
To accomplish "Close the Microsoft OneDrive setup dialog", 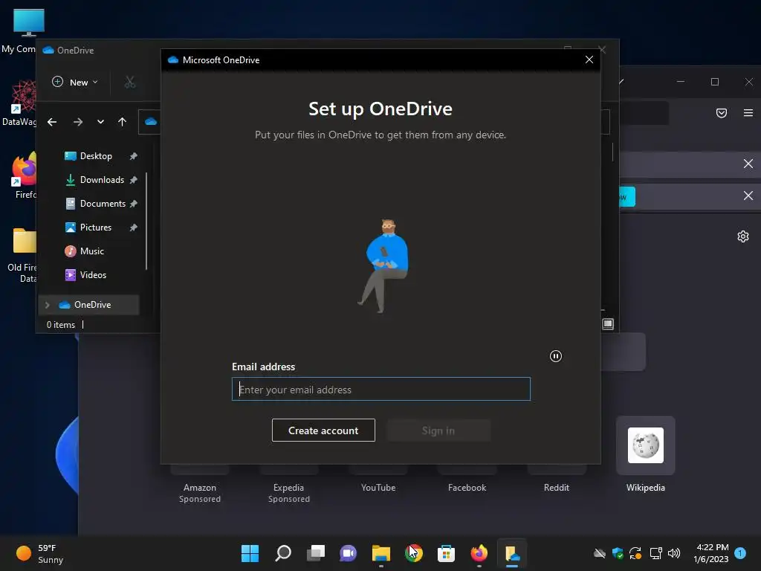I will coord(589,59).
